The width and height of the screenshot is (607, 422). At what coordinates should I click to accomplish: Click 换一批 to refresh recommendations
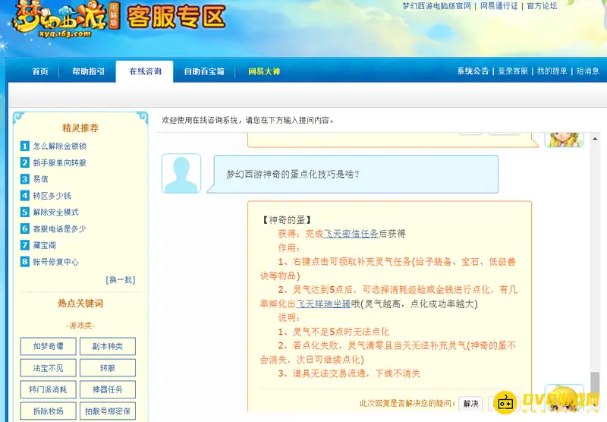121,279
